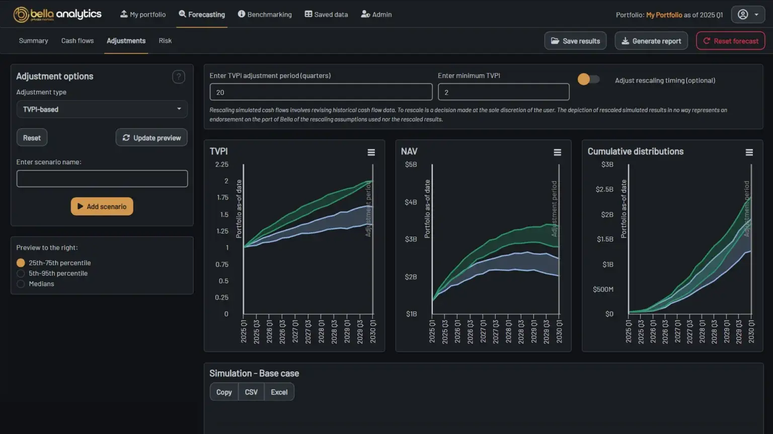Viewport: 773px width, 434px height.
Task: Click the Add scenario button
Action: (102, 206)
